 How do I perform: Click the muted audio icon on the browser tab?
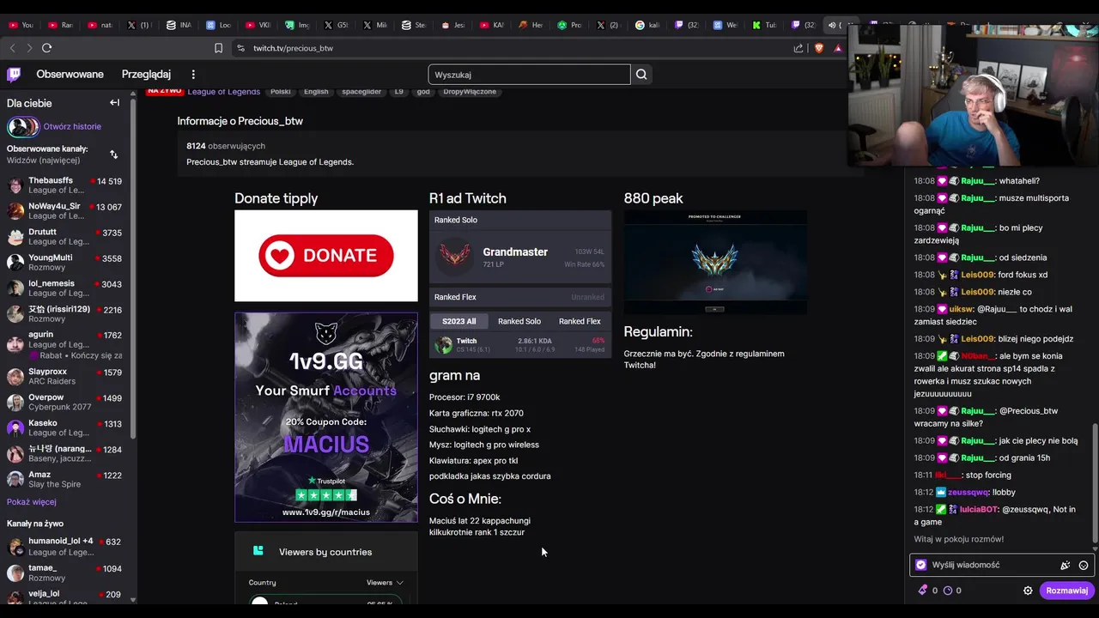coord(831,25)
